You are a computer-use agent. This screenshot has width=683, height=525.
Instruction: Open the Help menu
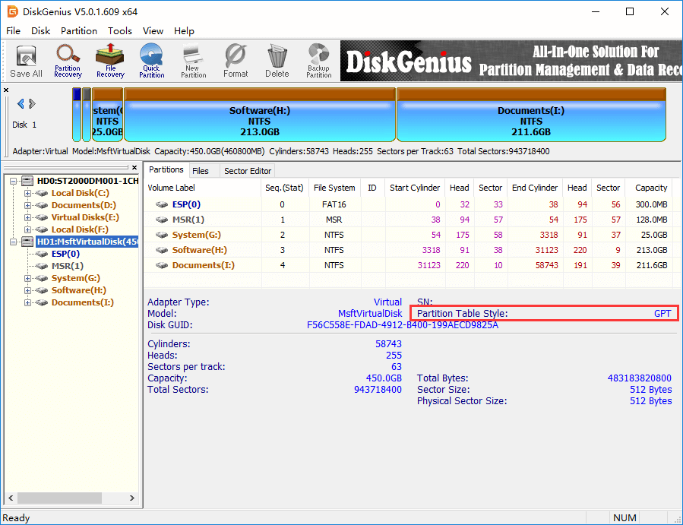point(184,31)
